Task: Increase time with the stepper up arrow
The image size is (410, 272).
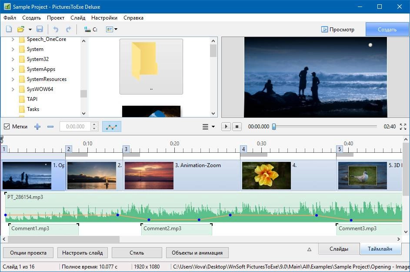Action: pyautogui.click(x=94, y=124)
